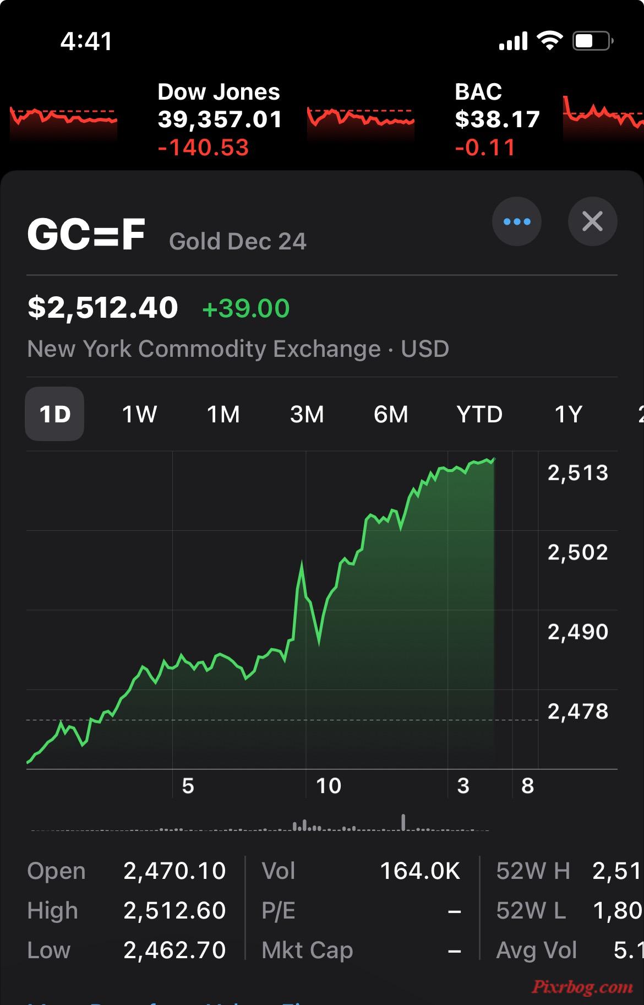644x1005 pixels.
Task: Tap the Wi-Fi status icon
Action: 549,41
